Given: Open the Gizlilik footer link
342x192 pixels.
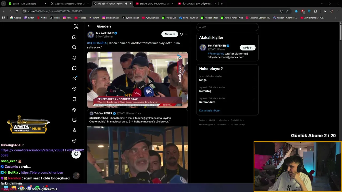Looking at the screenshot, I should tap(212, 120).
